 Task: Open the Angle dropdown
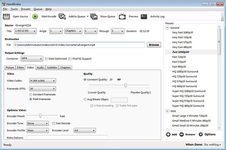click(56, 31)
